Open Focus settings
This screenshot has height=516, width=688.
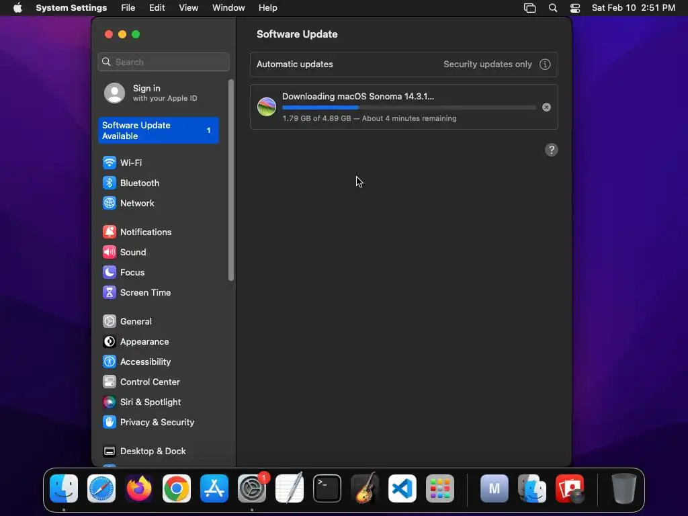point(158,273)
